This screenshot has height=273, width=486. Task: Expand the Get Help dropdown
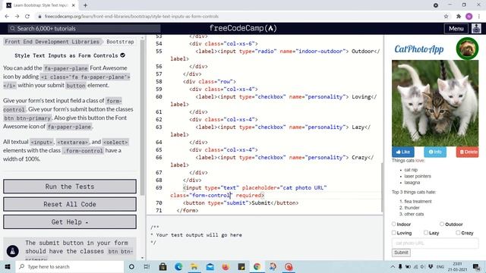pyautogui.click(x=70, y=222)
